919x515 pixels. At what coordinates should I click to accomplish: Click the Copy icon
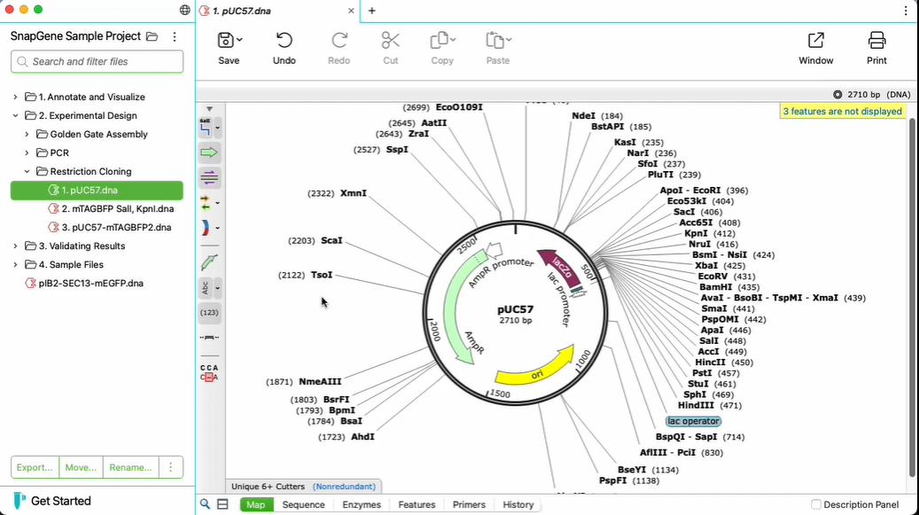tap(439, 41)
